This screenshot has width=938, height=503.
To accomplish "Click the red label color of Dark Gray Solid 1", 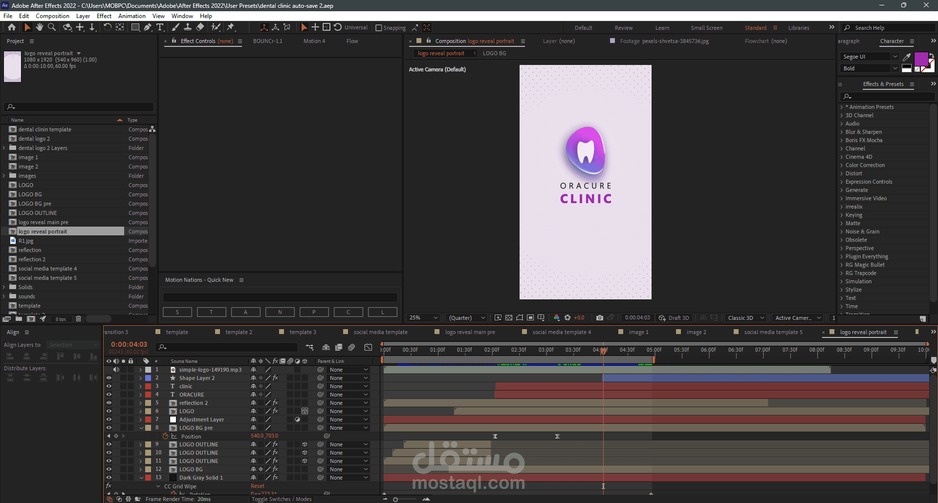I will click(148, 478).
